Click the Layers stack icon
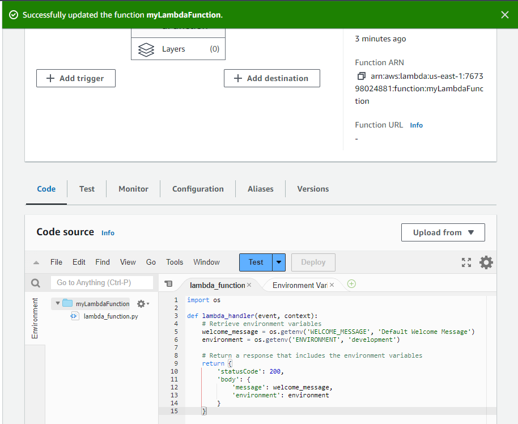The image size is (518, 424). (x=146, y=49)
